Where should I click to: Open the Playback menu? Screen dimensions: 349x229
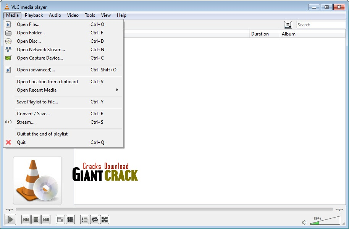point(34,15)
